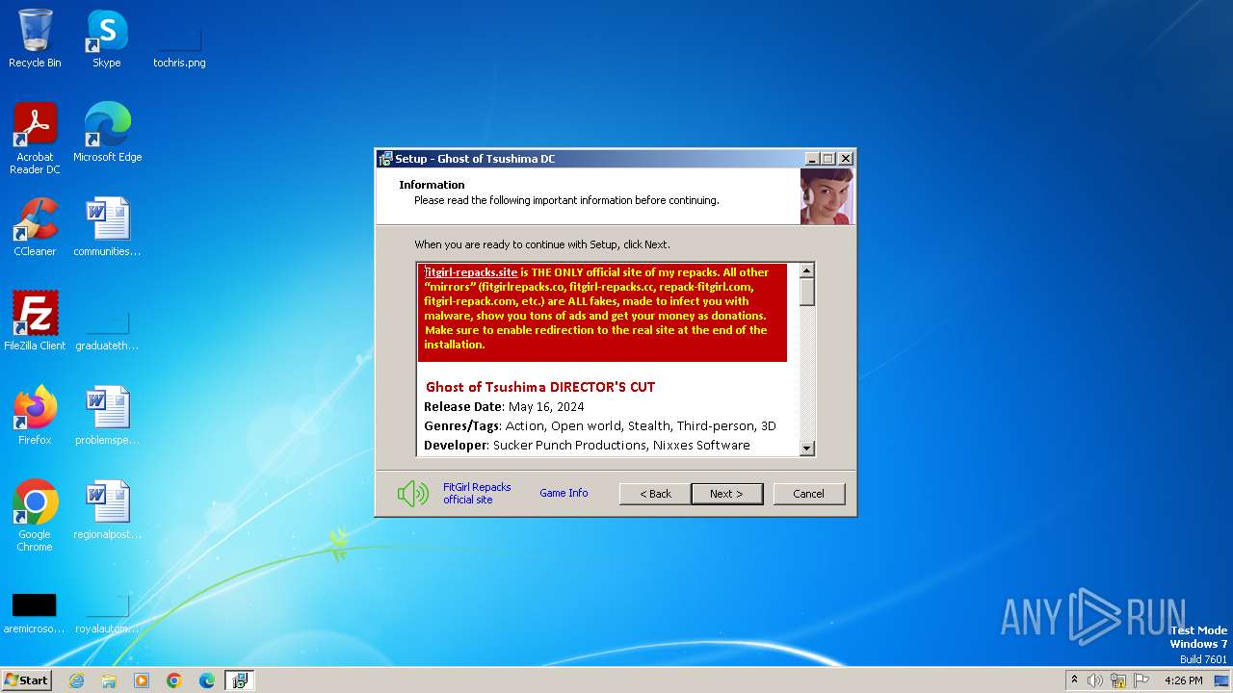Click Next to continue Setup

pos(727,494)
